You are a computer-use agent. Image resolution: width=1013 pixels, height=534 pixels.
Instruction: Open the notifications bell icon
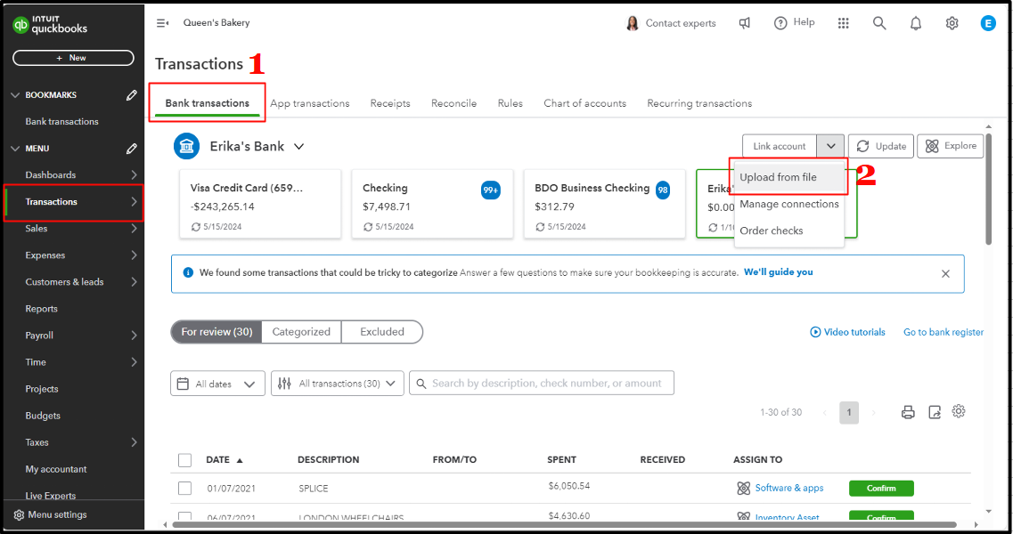915,22
